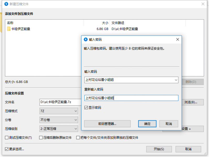Click the app logo in 输入密码 title bar

(85, 40)
